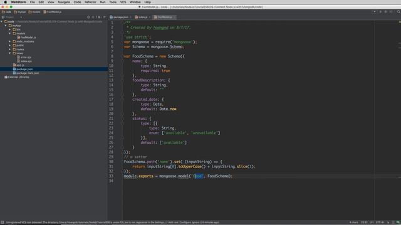Select External Libraries node

point(17,77)
